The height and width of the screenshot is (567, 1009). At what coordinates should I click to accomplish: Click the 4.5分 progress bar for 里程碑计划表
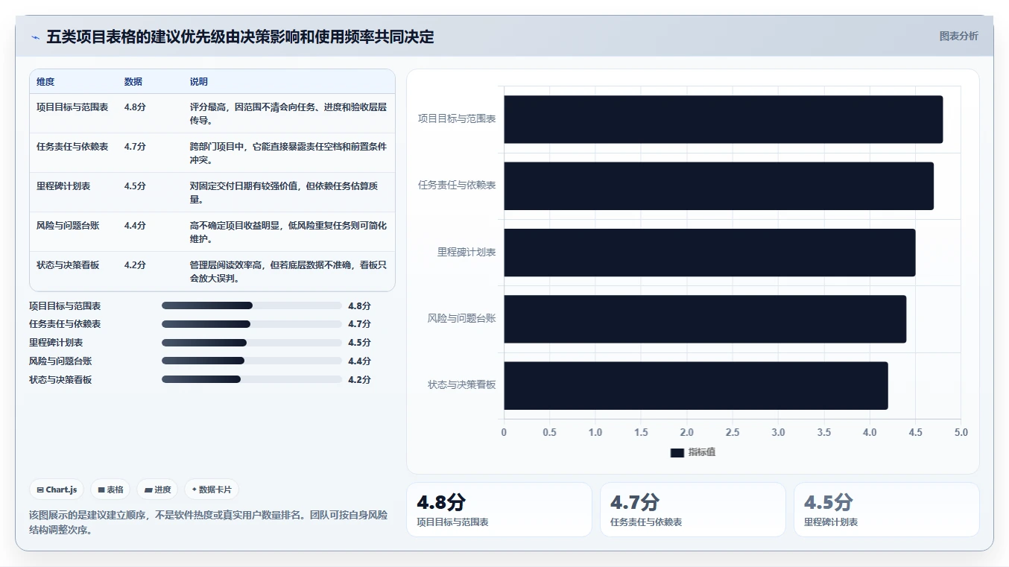251,343
